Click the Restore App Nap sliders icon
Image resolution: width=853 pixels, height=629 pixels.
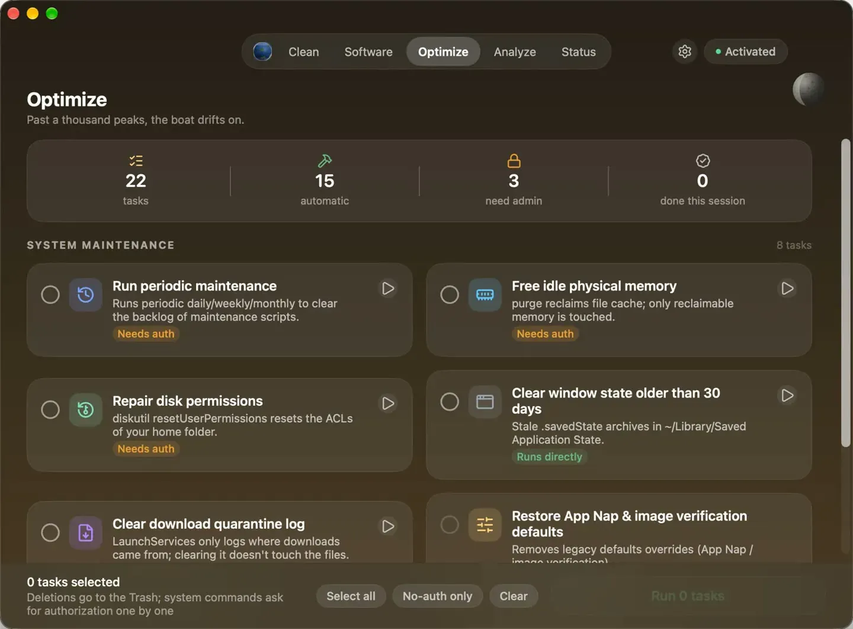485,525
